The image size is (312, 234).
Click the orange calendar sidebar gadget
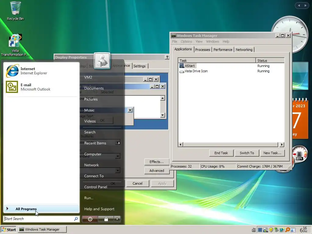(x=300, y=119)
